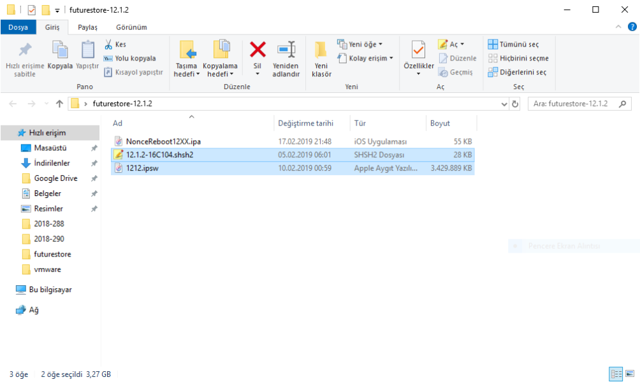Image resolution: width=640 pixels, height=382 pixels.
Task: Switch to large icons view in status bar
Action: tap(629, 374)
